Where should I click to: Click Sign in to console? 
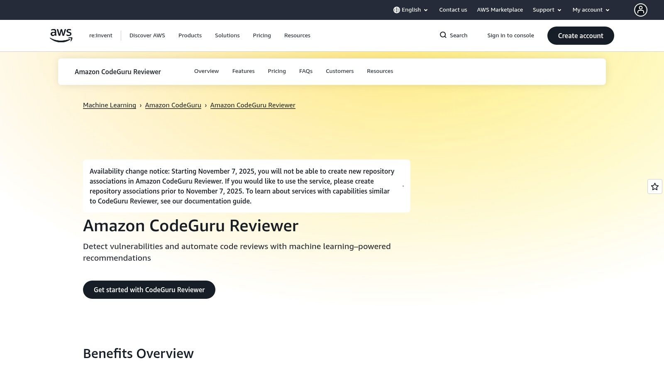pyautogui.click(x=510, y=36)
